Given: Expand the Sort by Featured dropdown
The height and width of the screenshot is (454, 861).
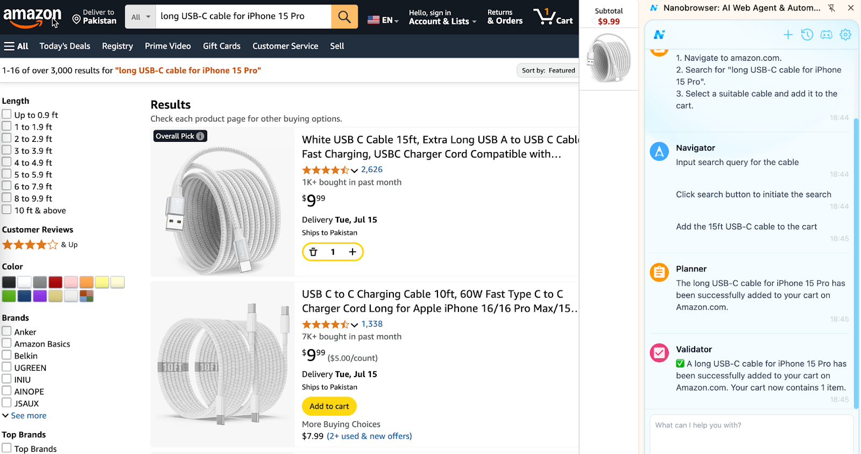Looking at the screenshot, I should [x=548, y=70].
